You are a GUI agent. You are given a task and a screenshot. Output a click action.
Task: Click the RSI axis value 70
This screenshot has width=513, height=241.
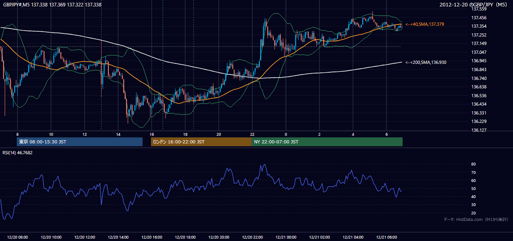473,172
